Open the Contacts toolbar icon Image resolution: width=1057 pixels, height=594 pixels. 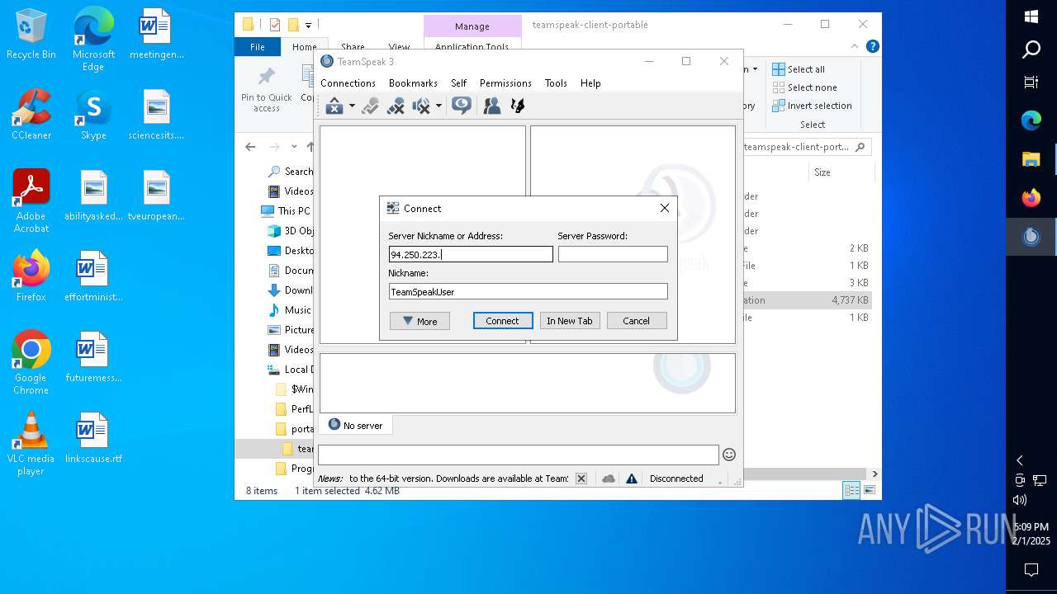click(492, 106)
